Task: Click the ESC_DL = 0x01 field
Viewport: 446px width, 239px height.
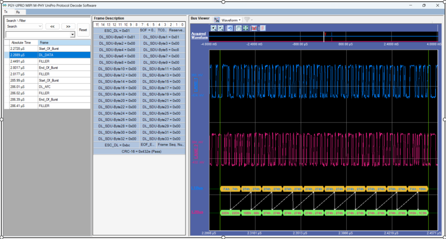Action: 117,30
